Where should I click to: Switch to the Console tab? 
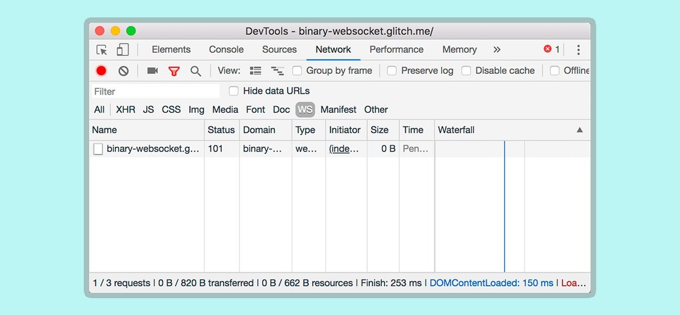pyautogui.click(x=226, y=49)
